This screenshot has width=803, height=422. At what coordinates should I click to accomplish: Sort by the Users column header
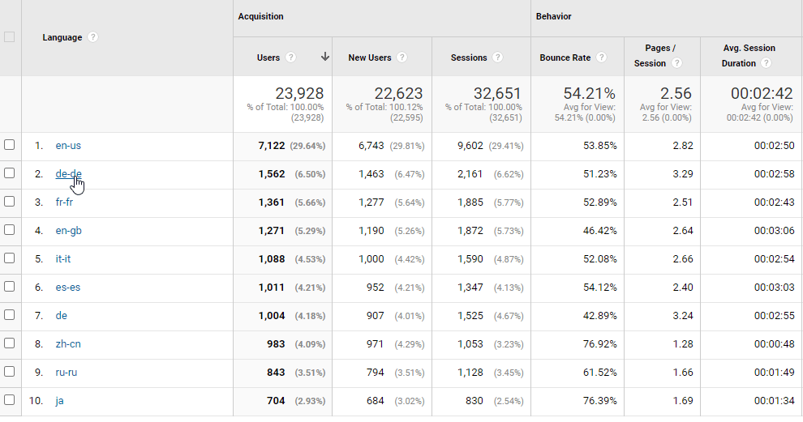tap(268, 58)
